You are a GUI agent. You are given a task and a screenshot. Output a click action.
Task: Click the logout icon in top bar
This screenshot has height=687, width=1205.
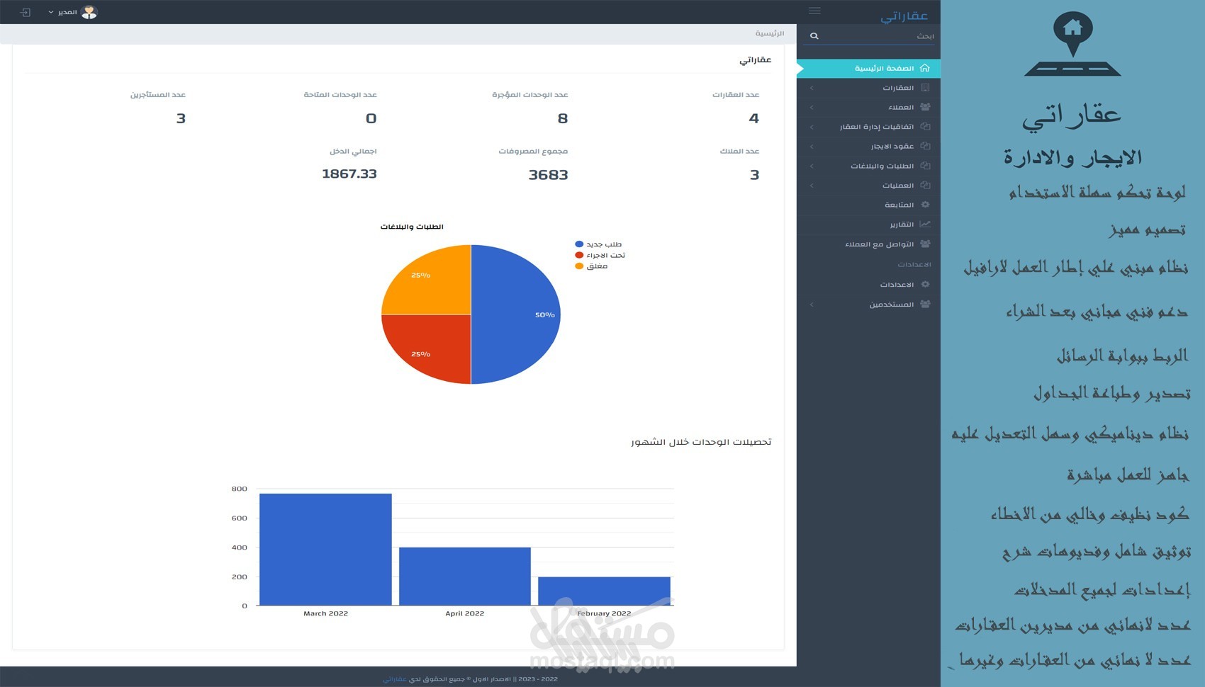pos(26,12)
